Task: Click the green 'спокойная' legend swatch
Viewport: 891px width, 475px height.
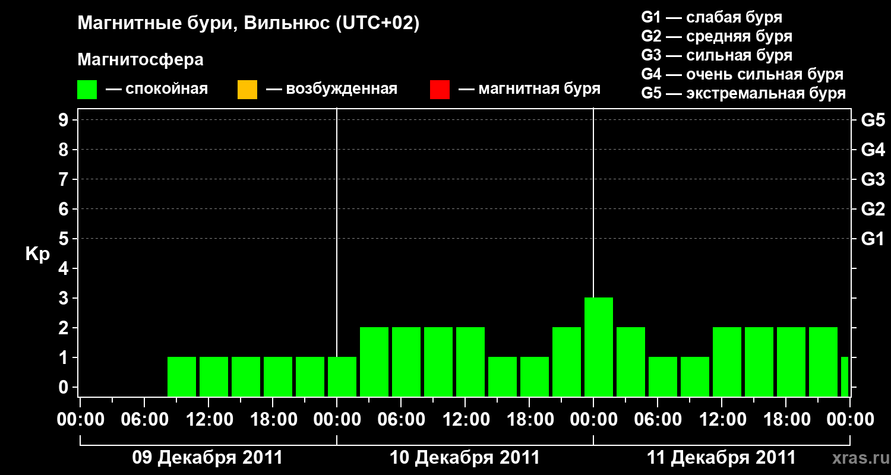Action: [87, 90]
